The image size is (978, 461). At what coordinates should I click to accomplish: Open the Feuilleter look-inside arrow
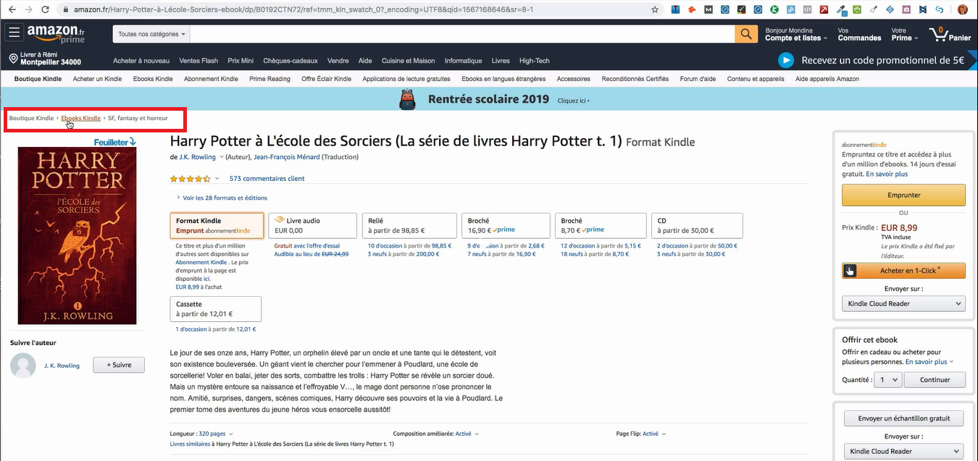(x=115, y=142)
